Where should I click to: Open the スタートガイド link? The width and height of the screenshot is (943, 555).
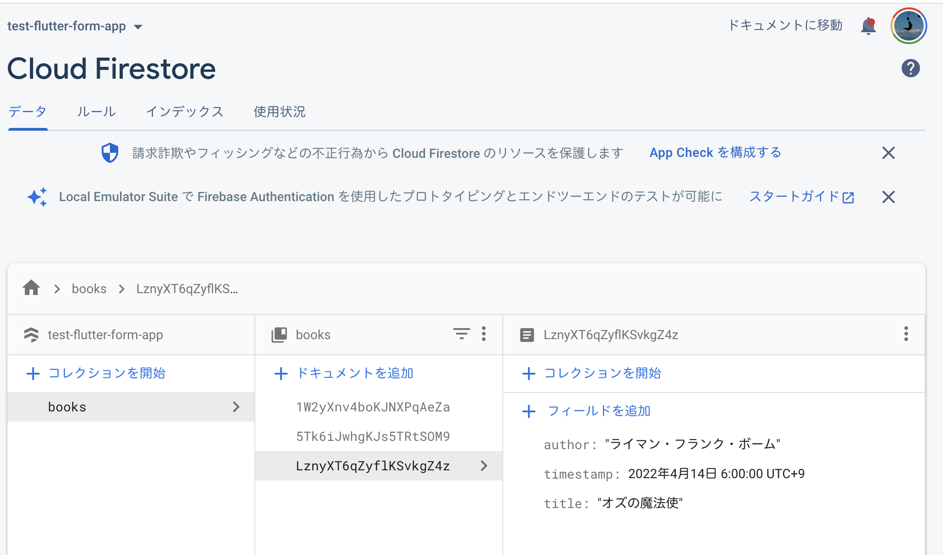(801, 197)
